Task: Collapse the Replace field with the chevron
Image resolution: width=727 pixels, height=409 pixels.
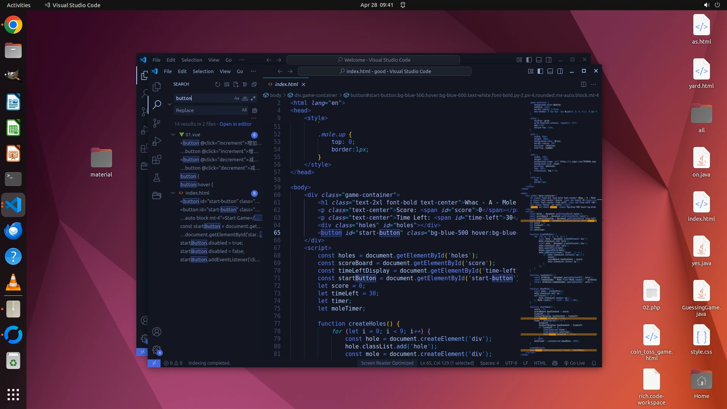Action: pos(170,104)
